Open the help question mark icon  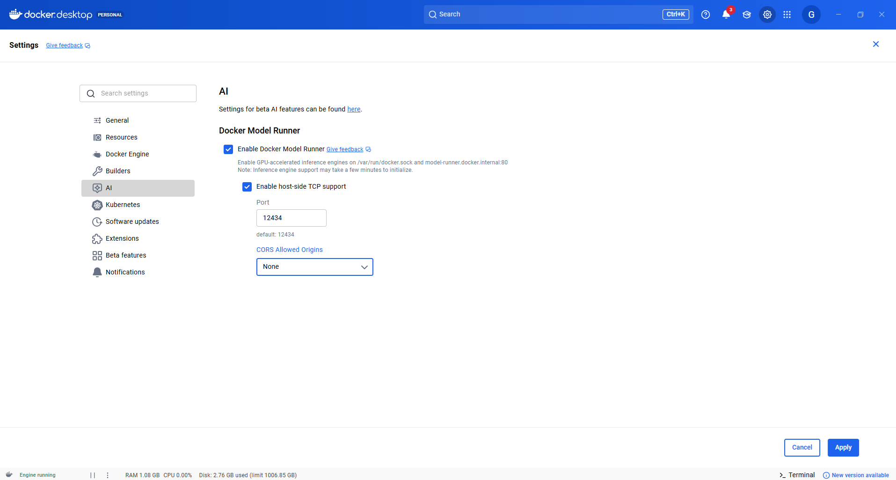coord(706,15)
